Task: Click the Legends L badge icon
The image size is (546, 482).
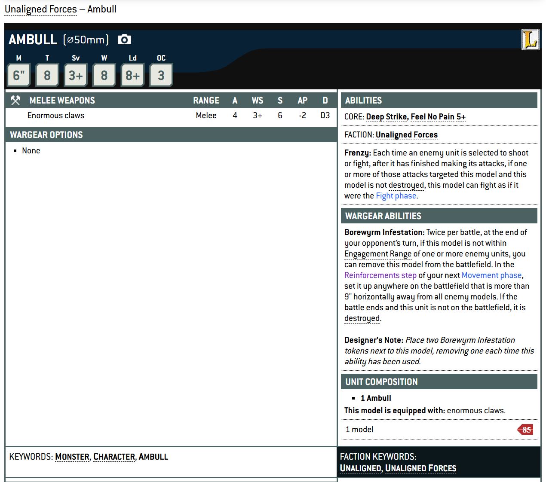Action: coord(530,40)
